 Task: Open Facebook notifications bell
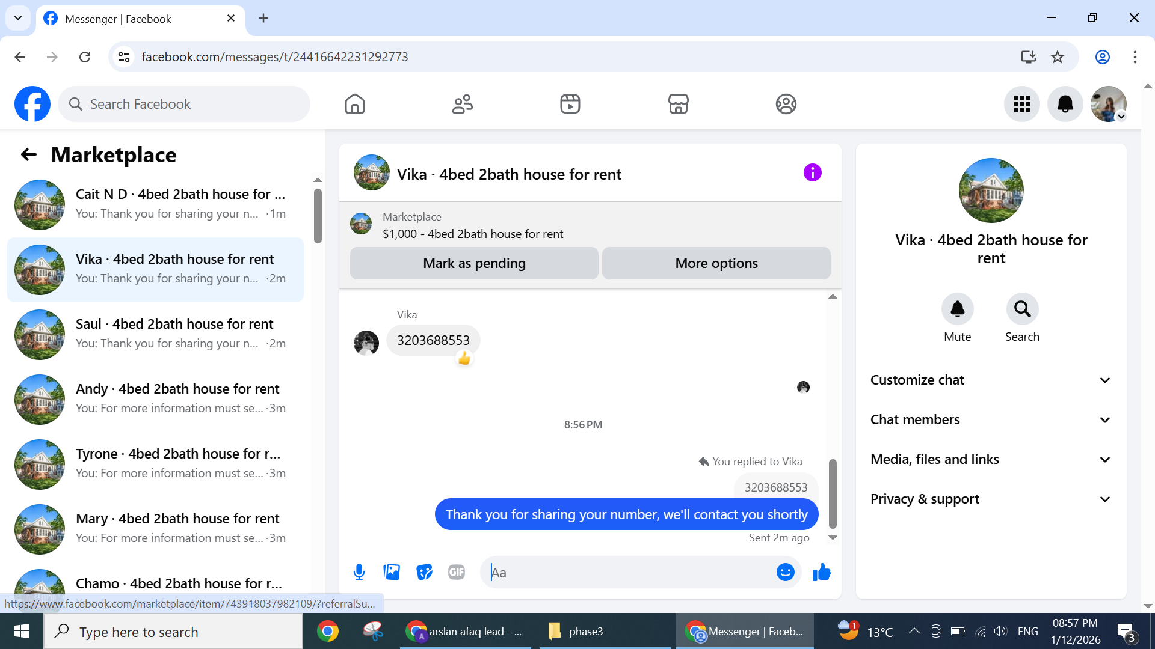click(1065, 104)
